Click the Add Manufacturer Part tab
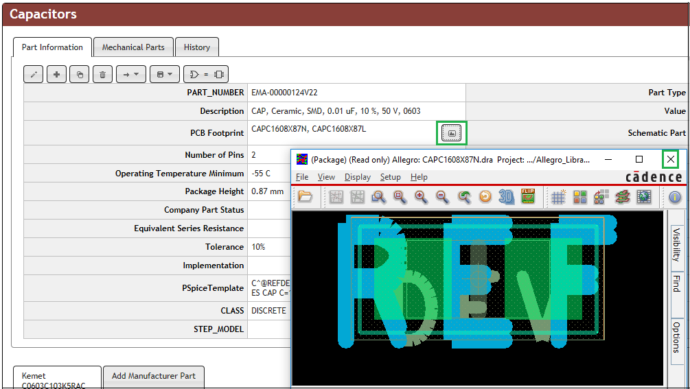Image resolution: width=690 pixels, height=389 pixels. click(154, 376)
